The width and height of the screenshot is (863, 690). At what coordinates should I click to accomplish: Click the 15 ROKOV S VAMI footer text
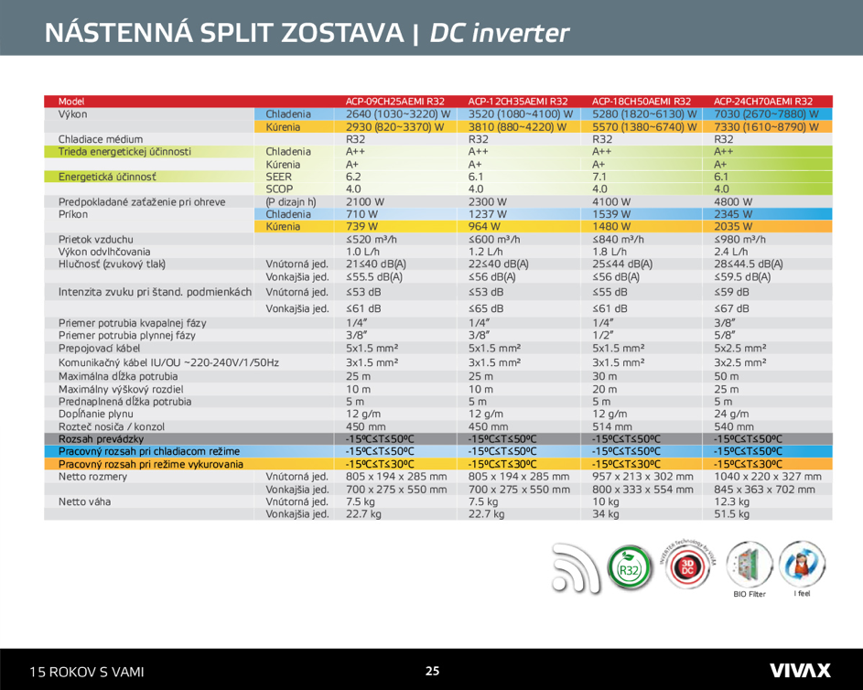click(89, 670)
